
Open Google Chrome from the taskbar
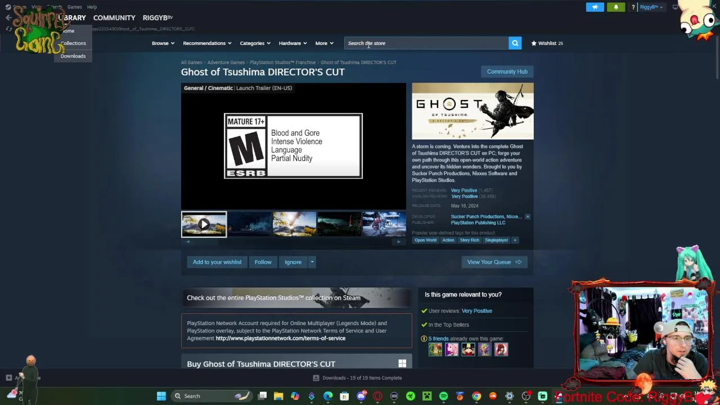click(x=476, y=396)
